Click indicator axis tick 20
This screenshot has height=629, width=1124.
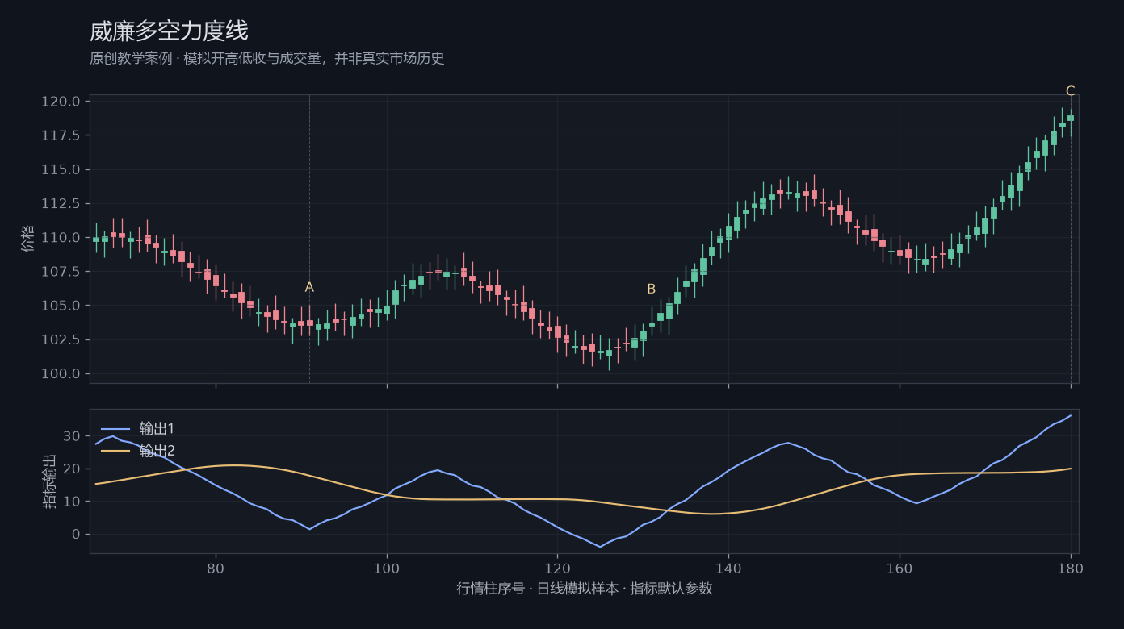pyautogui.click(x=73, y=469)
